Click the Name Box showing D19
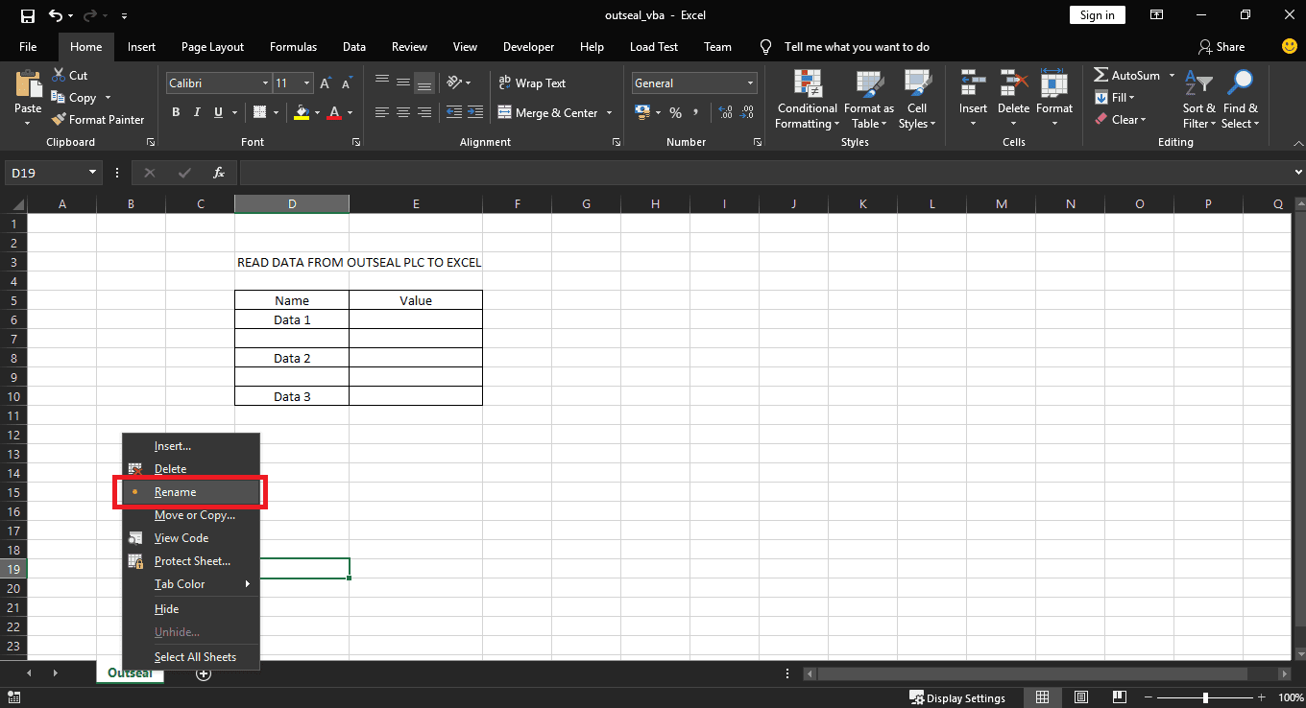 click(x=45, y=173)
